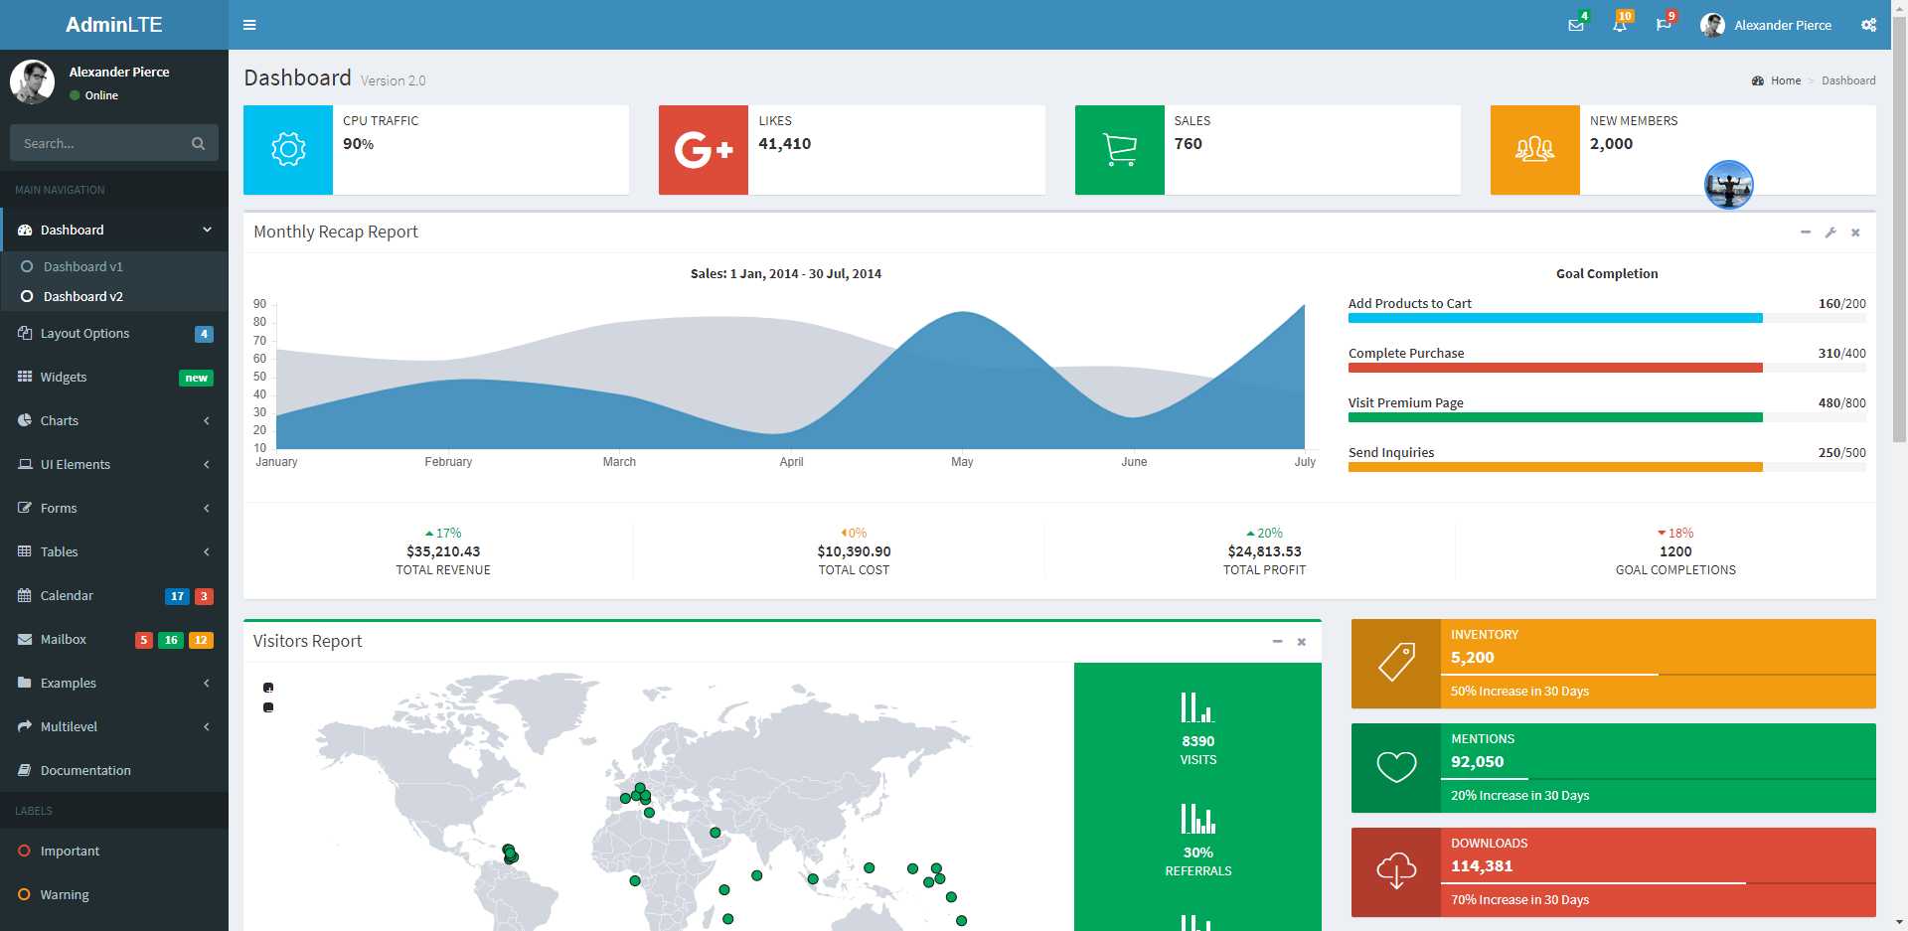Screen dimensions: 1908x931
Task: Click the Visits bar chart sparkline
Action: 1197,706
